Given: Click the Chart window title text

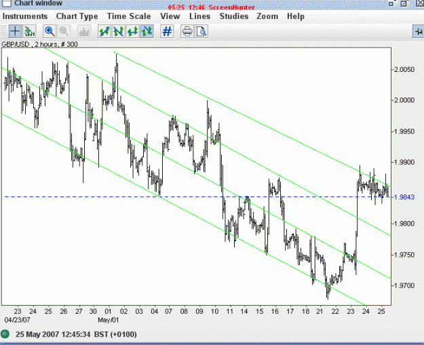Looking at the screenshot, I should [x=38, y=3].
